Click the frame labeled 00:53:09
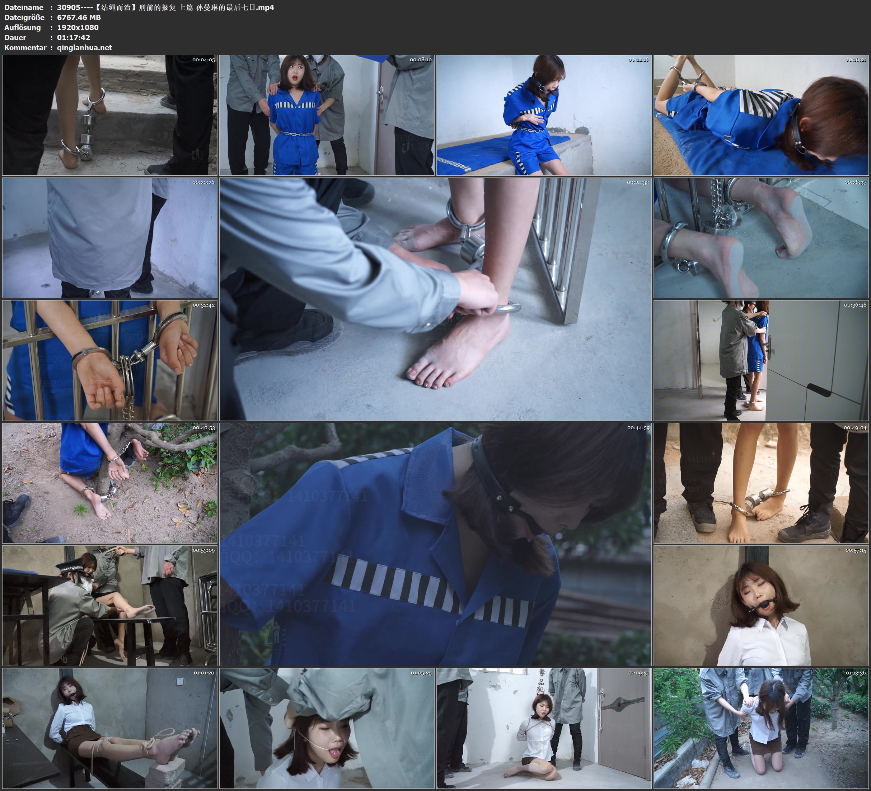This screenshot has height=791, width=871. pyautogui.click(x=110, y=605)
